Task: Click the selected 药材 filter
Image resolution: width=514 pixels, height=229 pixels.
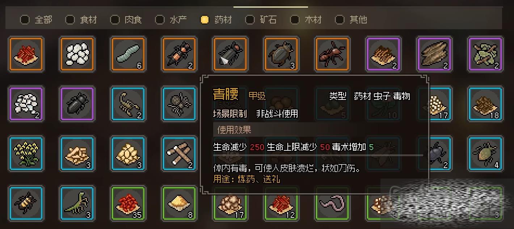Action: 216,19
